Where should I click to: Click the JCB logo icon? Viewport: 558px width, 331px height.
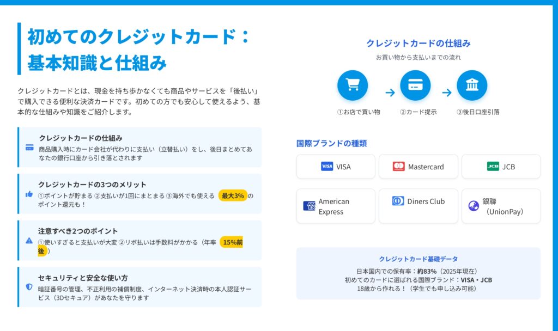coord(493,167)
